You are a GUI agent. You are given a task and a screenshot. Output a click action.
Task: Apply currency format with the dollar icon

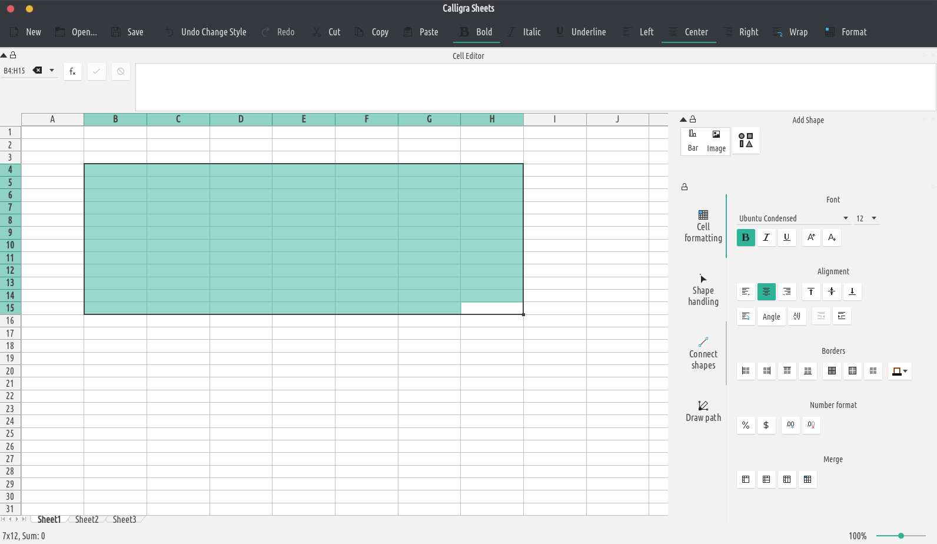click(766, 425)
